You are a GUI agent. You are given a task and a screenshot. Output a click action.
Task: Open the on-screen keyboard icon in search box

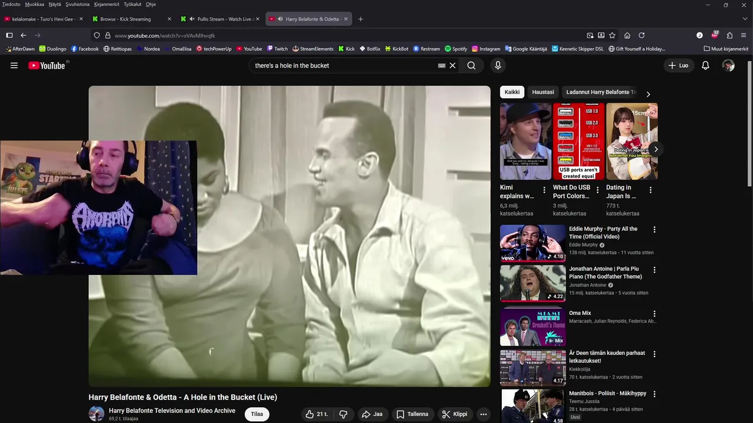coord(442,66)
